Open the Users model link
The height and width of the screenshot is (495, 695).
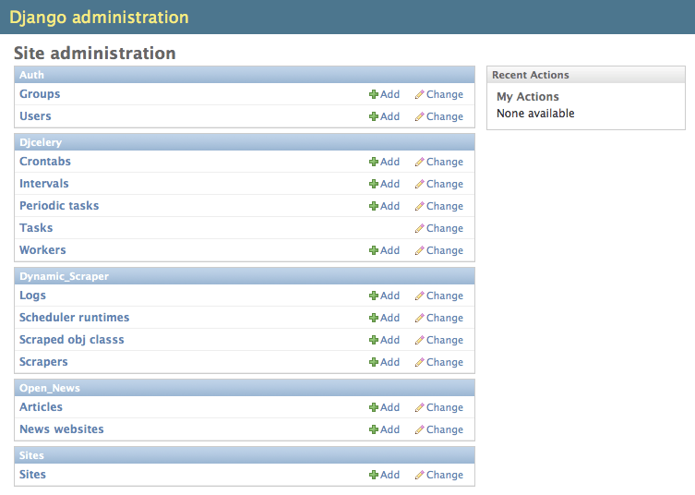pyautogui.click(x=35, y=116)
